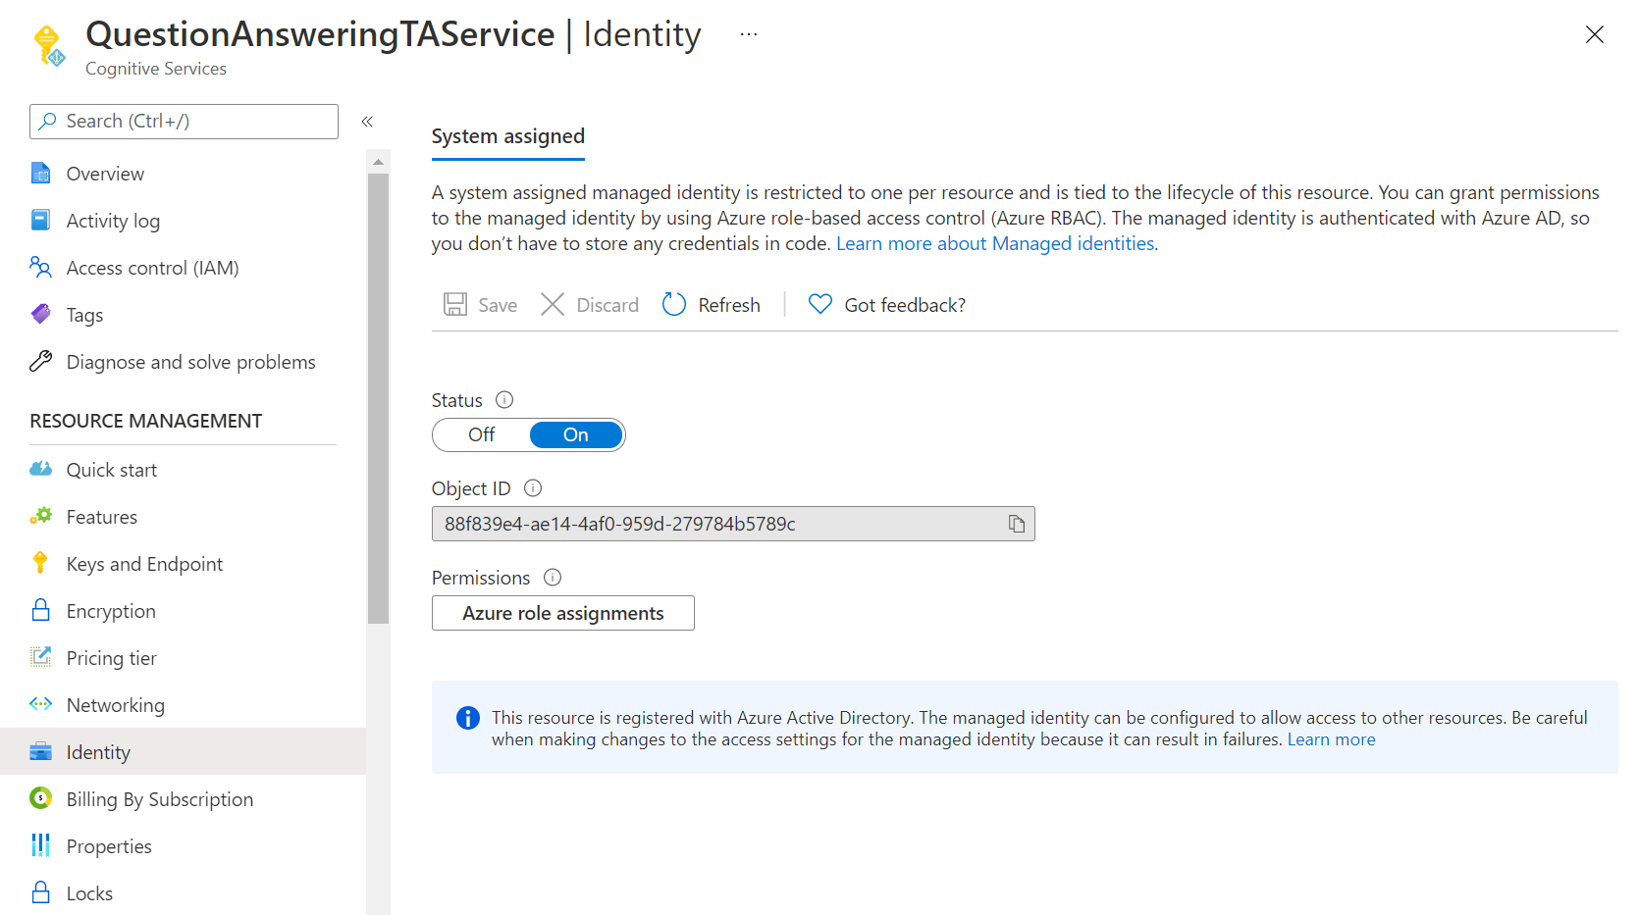
Task: Select the Activity log icon
Action: (40, 220)
